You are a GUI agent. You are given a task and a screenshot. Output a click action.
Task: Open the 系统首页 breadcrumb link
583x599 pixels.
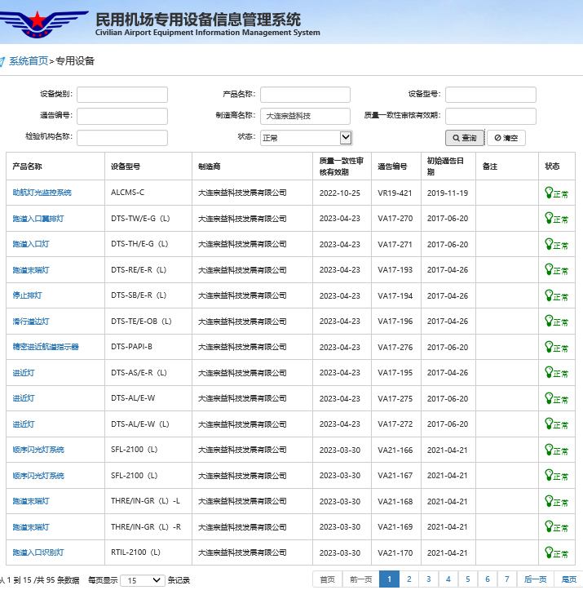point(29,61)
